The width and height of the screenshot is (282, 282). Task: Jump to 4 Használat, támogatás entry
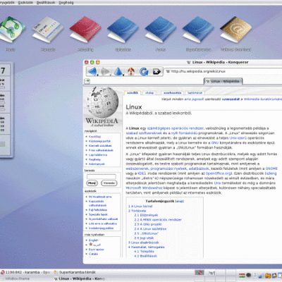pyautogui.click(x=147, y=247)
